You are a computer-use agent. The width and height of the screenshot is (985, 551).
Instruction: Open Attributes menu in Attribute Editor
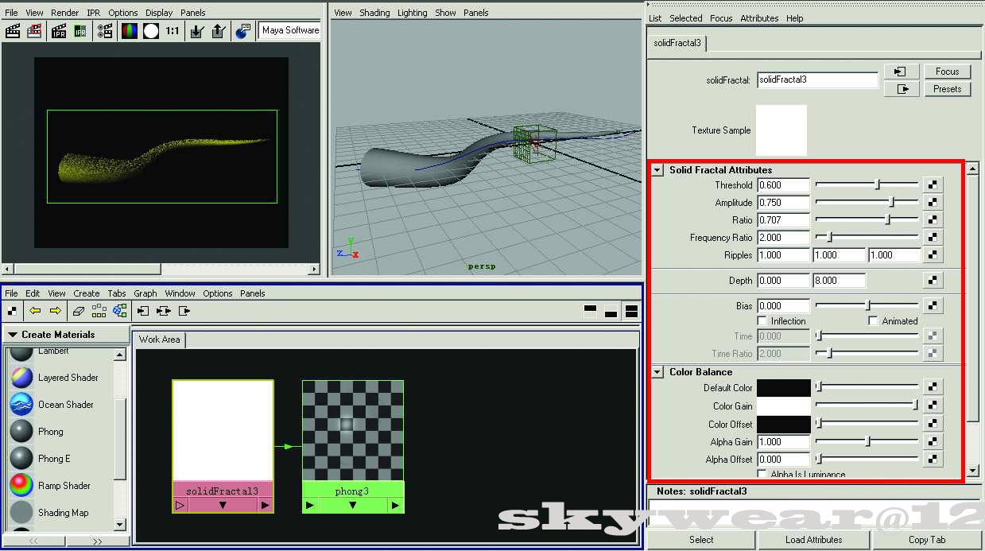759,18
